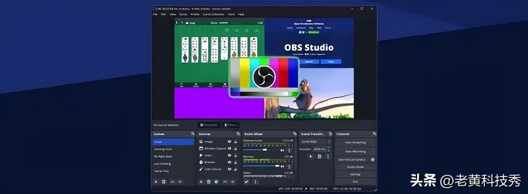Viewport: 528px width, 194px height.
Task: Click the add scene plus icon
Action: [x=156, y=182]
